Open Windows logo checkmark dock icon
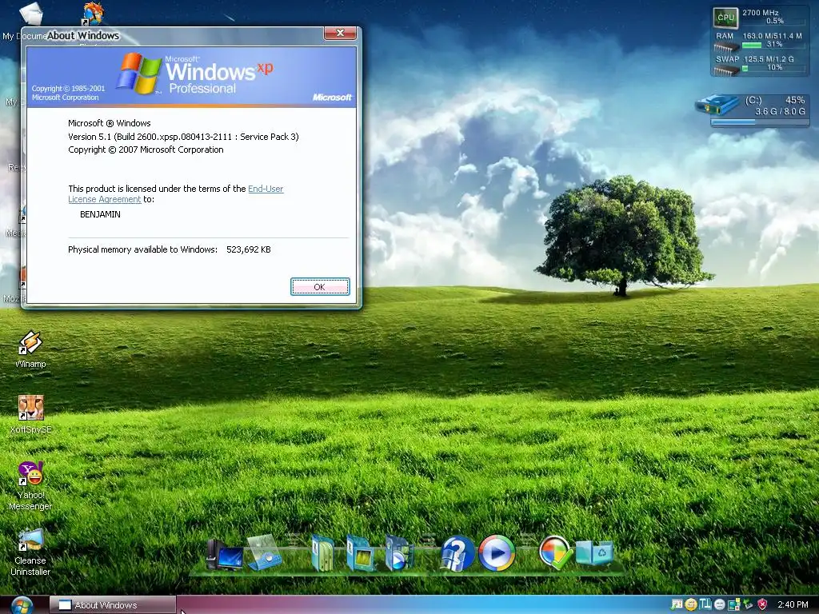Image resolution: width=819 pixels, height=614 pixels. 555,552
